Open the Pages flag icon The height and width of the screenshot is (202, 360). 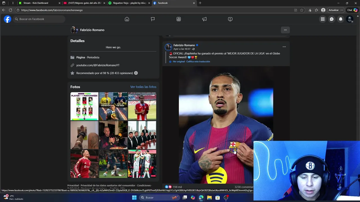(153, 19)
